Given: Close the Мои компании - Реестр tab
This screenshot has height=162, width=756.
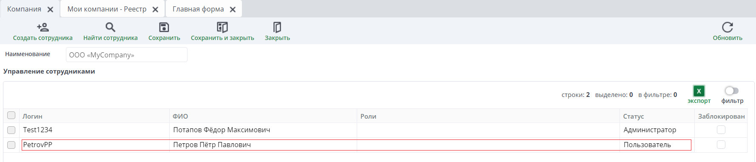Looking at the screenshot, I should [155, 9].
